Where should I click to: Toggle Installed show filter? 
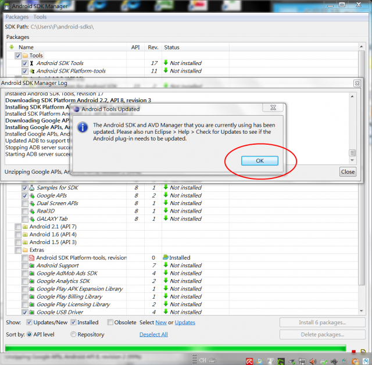click(73, 323)
